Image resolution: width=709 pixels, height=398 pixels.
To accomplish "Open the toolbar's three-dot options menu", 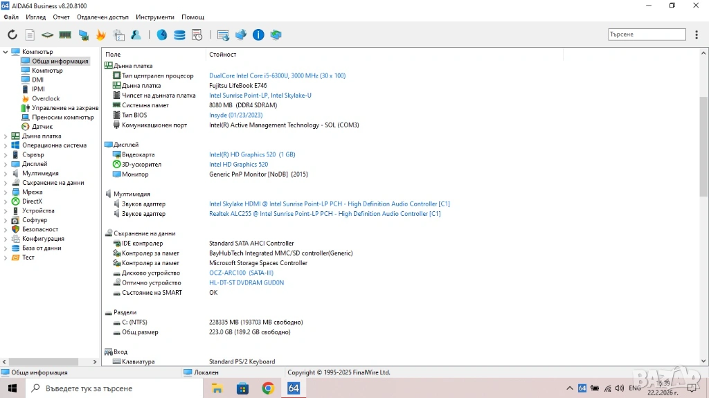I will pos(696,35).
